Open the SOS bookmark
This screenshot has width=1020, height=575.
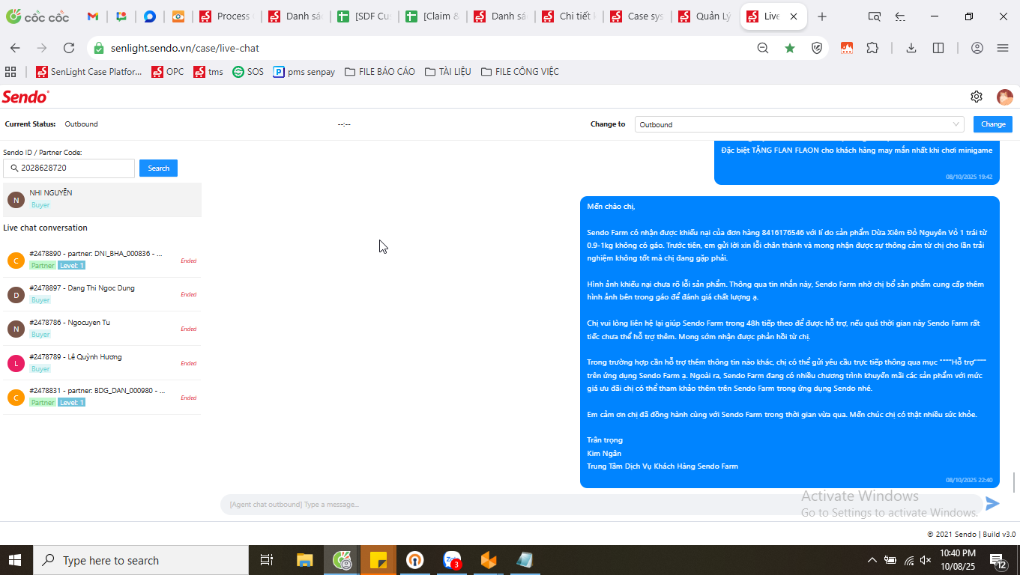(x=248, y=72)
